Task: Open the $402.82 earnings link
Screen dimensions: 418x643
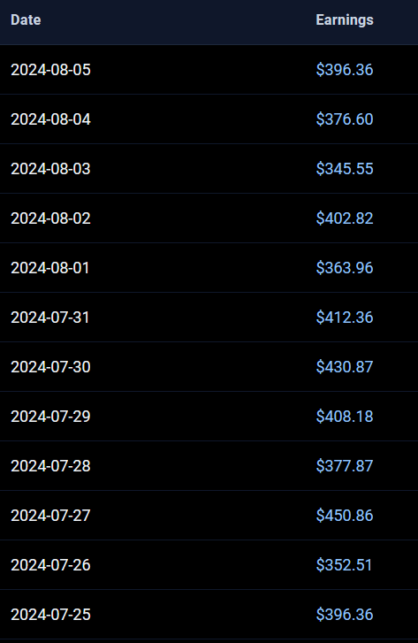Action: [345, 218]
